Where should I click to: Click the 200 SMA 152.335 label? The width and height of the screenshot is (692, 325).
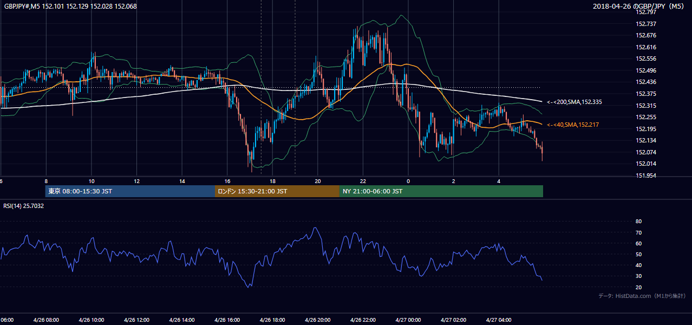574,102
